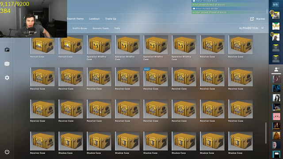The height and width of the screenshot is (159, 283).
Task: Switch to the Loadout tab
Action: (94, 19)
